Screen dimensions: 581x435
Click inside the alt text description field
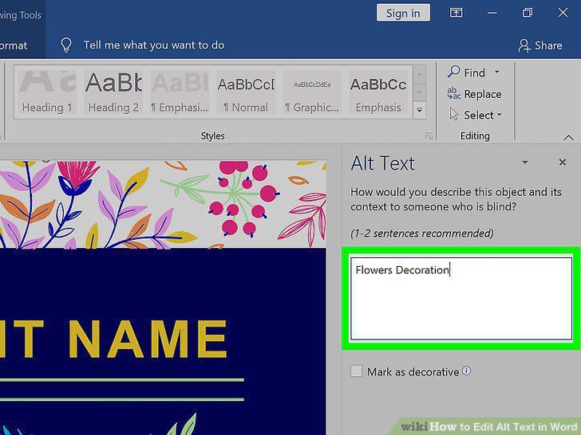coord(461,298)
